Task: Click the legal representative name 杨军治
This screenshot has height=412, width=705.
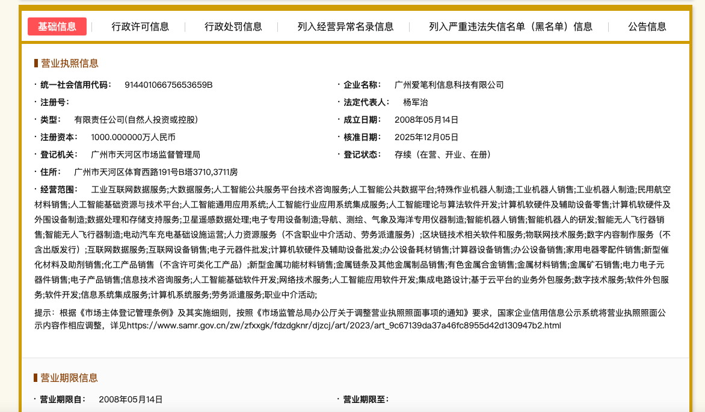Action: point(416,103)
